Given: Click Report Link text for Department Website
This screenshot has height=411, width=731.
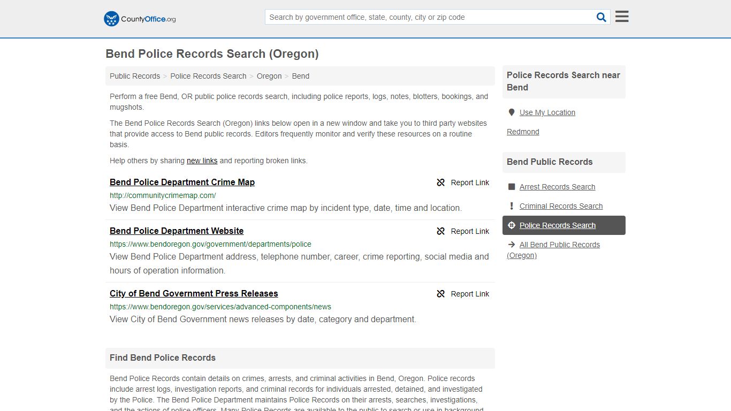Looking at the screenshot, I should pos(470,231).
